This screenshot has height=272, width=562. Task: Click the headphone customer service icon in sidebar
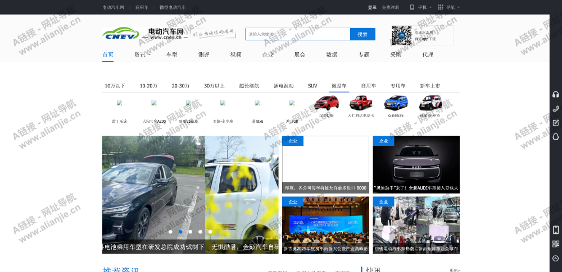click(x=556, y=94)
